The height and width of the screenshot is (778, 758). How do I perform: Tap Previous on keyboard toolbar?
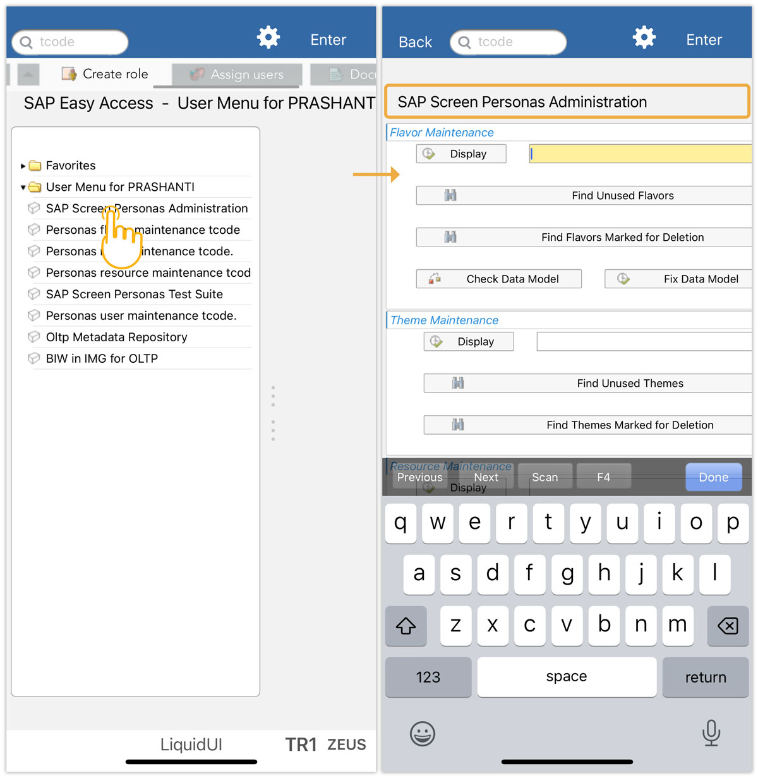(x=419, y=477)
